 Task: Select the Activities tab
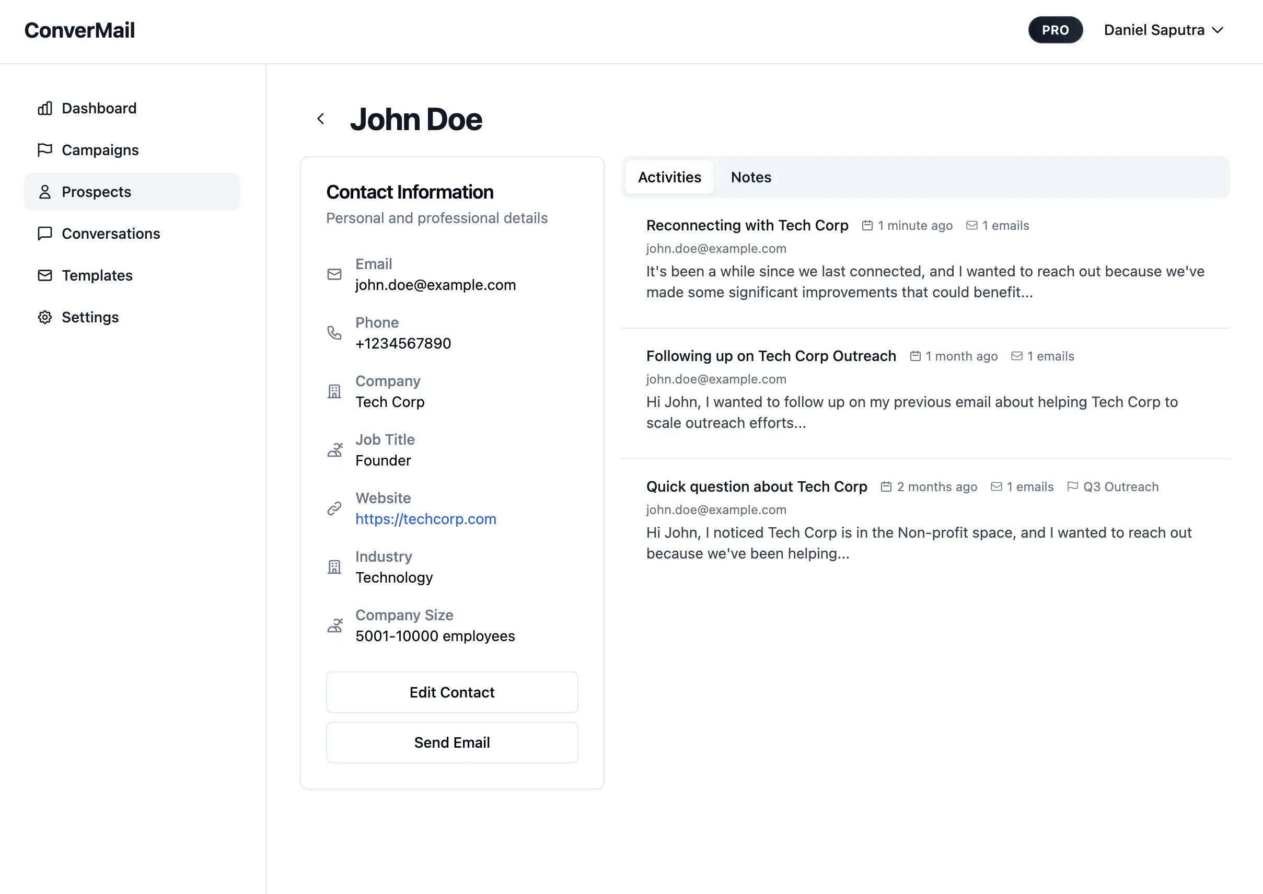(669, 177)
